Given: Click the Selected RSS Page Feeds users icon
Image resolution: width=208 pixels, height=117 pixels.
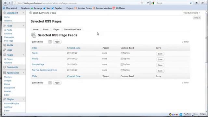Looking at the screenshot, I should coord(33,35).
